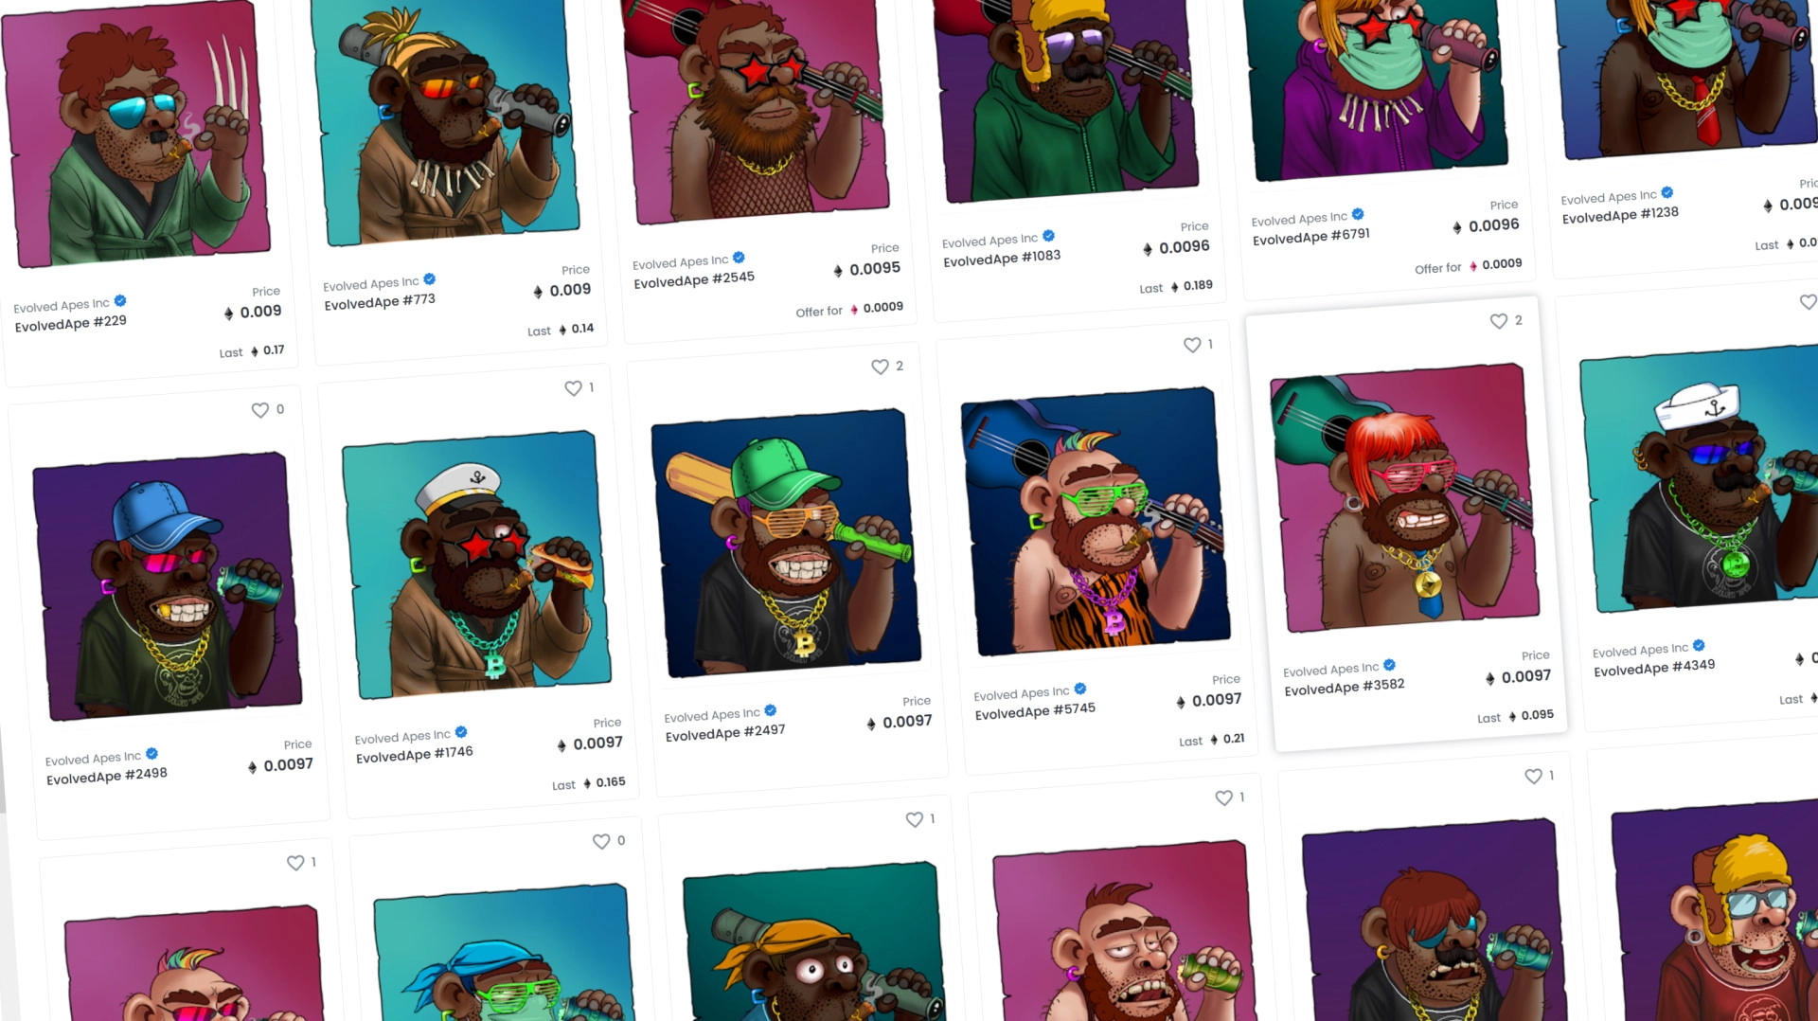Click the captain hat ape #1746 image
Screen dimensions: 1818x1021
[476, 564]
